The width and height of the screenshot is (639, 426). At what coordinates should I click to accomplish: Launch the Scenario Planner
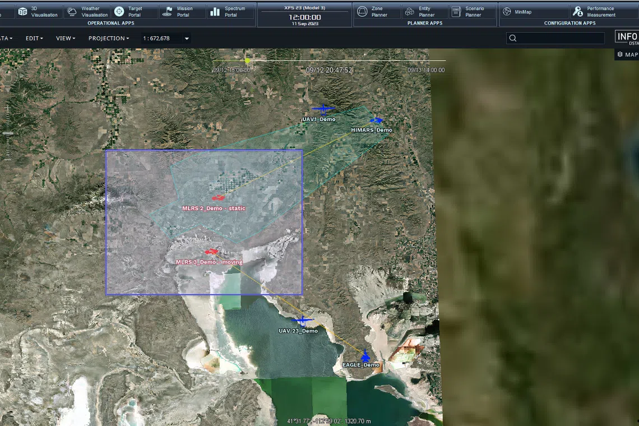472,12
